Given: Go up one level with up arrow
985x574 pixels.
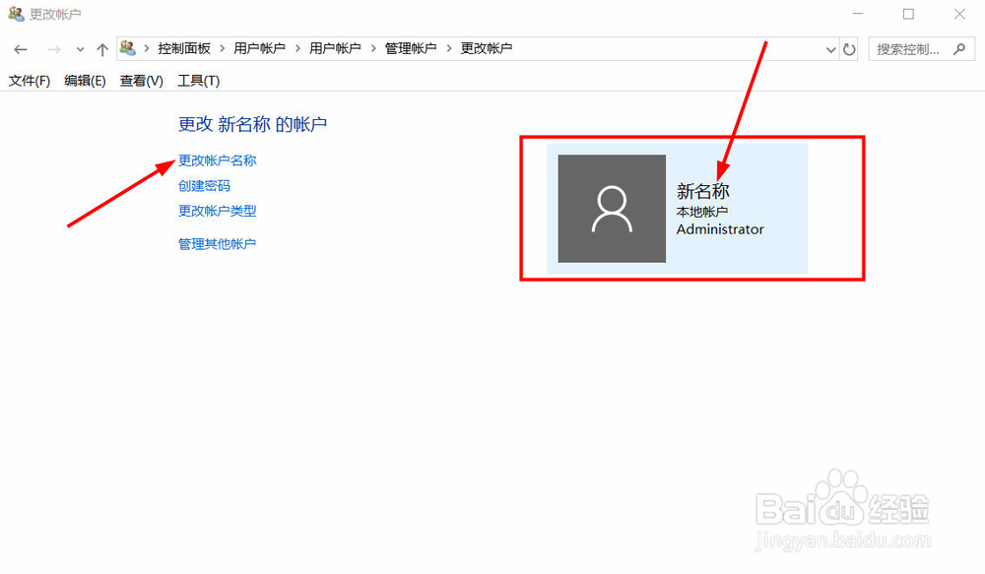Looking at the screenshot, I should (x=102, y=49).
